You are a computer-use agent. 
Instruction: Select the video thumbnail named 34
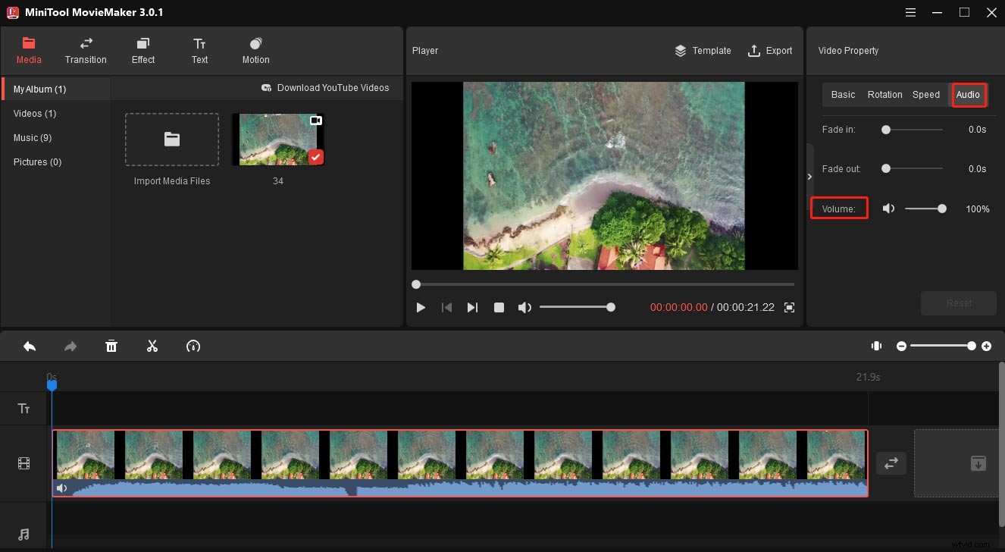tap(278, 139)
